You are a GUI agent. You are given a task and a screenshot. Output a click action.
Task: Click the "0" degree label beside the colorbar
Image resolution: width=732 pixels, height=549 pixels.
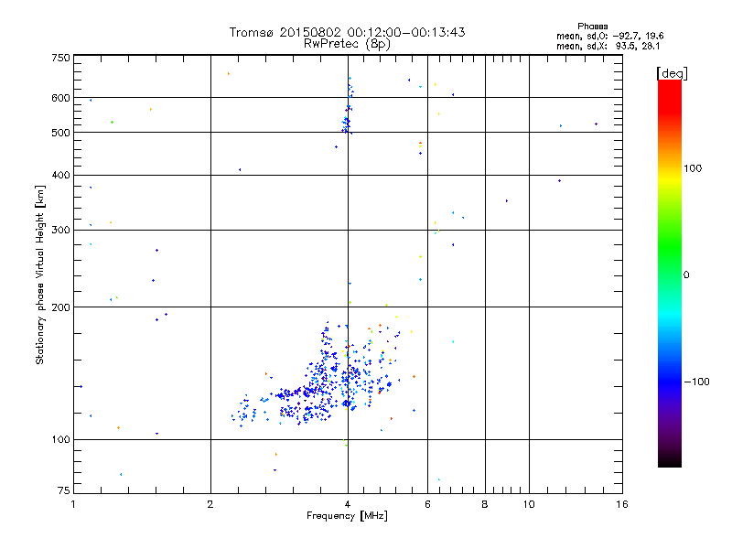click(686, 275)
